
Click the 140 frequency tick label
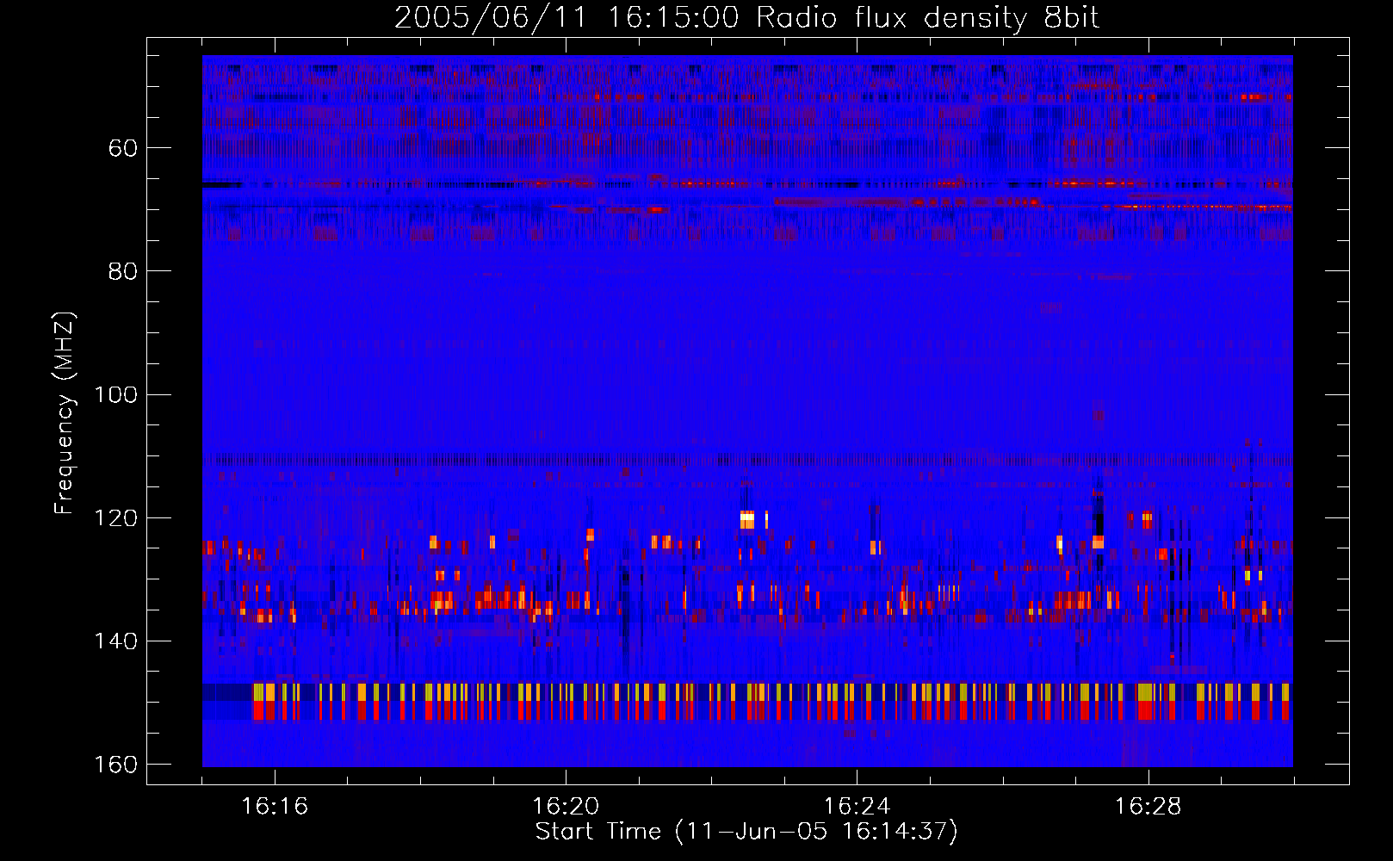116,641
